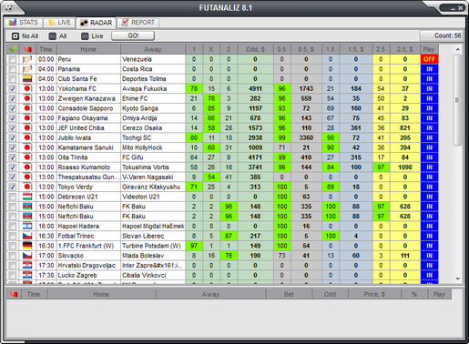Click the red flag column header in upper table
Viewport: 469px width, 344px height.
point(27,49)
